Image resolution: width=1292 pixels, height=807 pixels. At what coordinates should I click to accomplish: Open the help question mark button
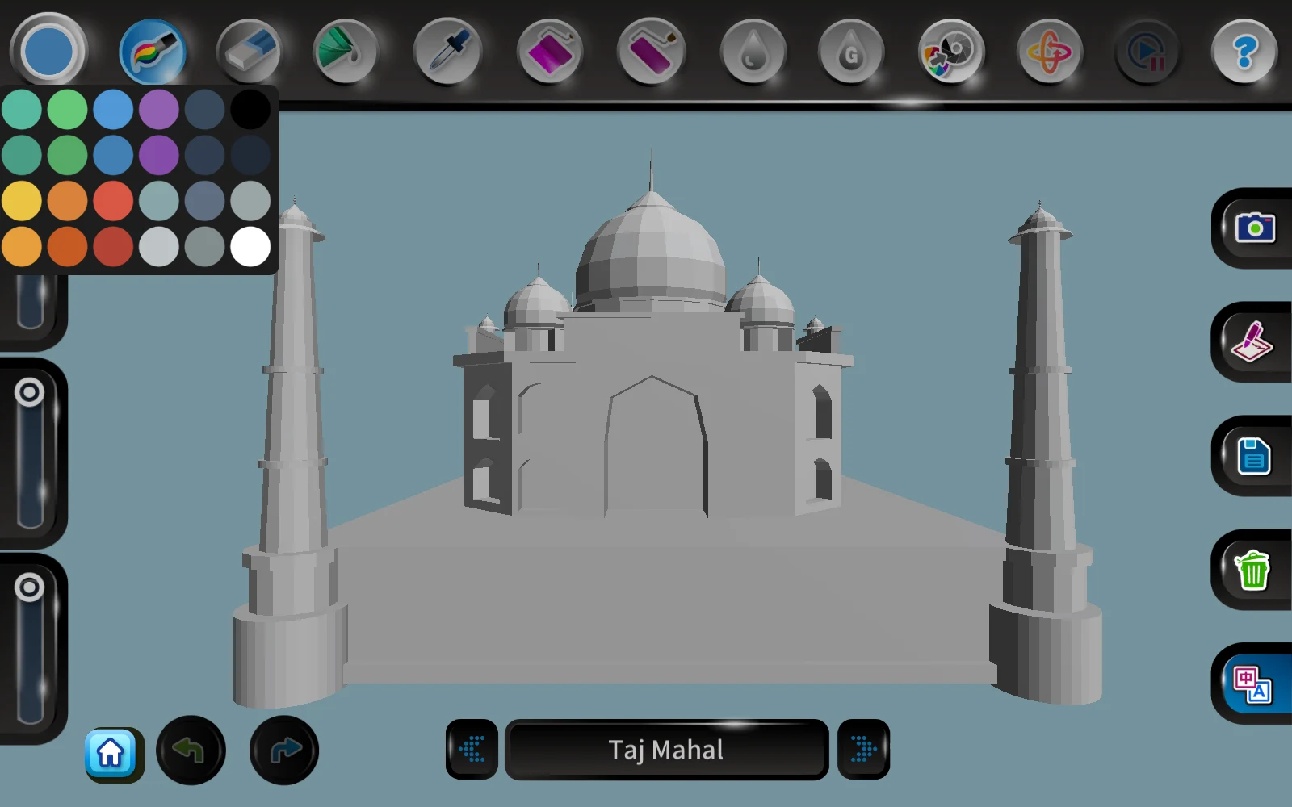1244,52
